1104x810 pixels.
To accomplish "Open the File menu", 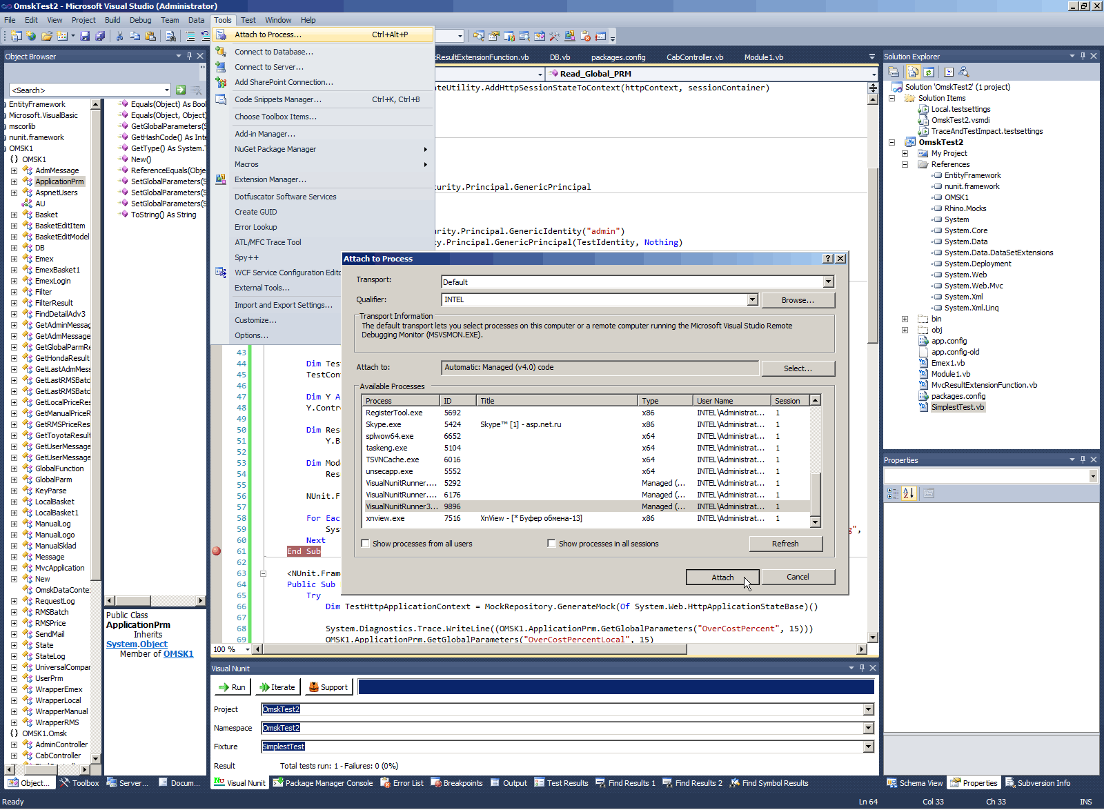I will point(10,20).
